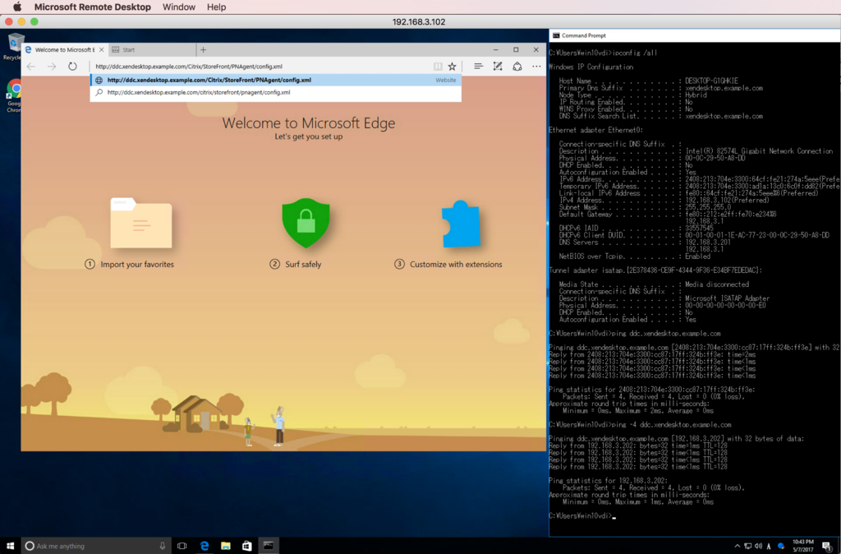Click the Surf safely shield icon

(306, 223)
